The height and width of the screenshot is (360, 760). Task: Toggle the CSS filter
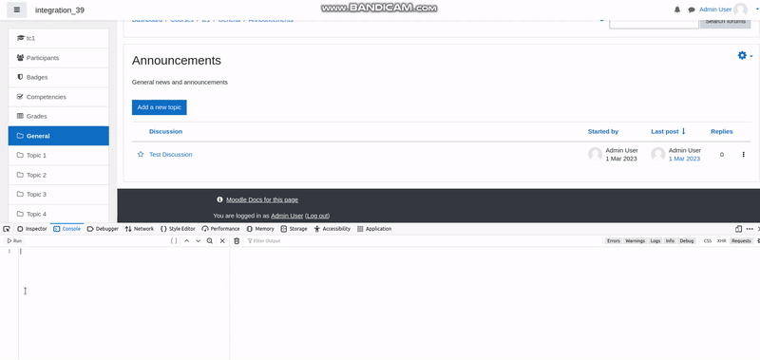[x=708, y=241]
